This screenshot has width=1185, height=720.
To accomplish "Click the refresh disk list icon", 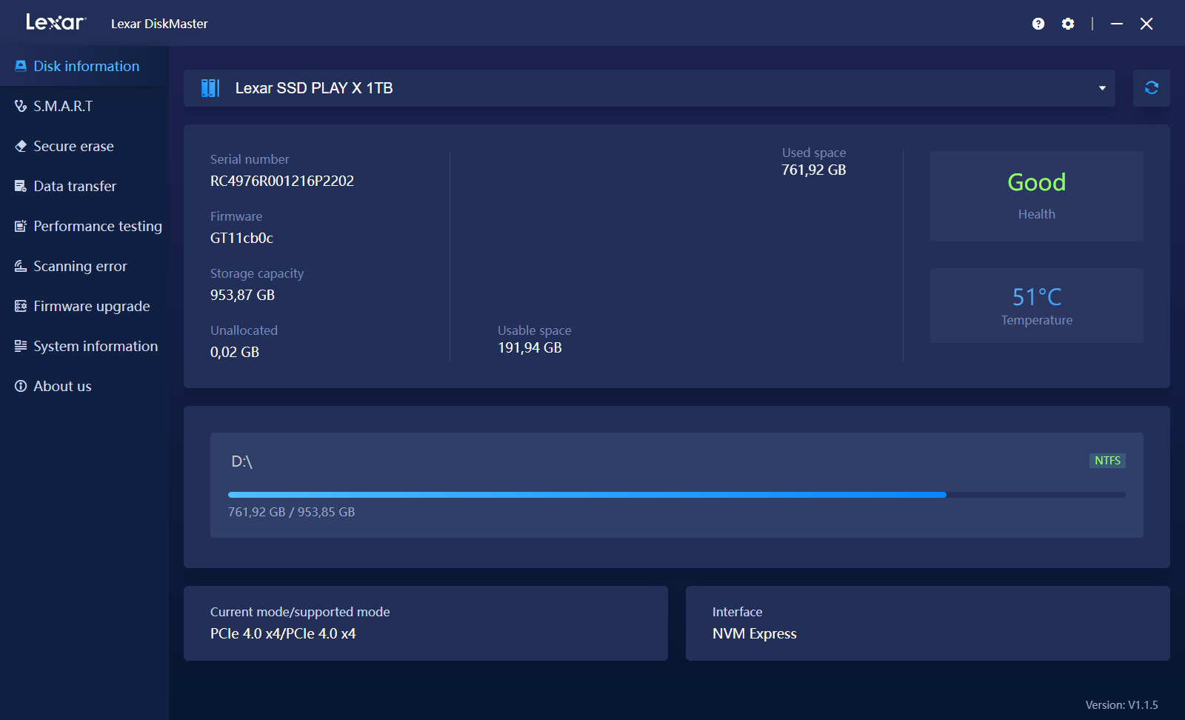I will tap(1151, 88).
